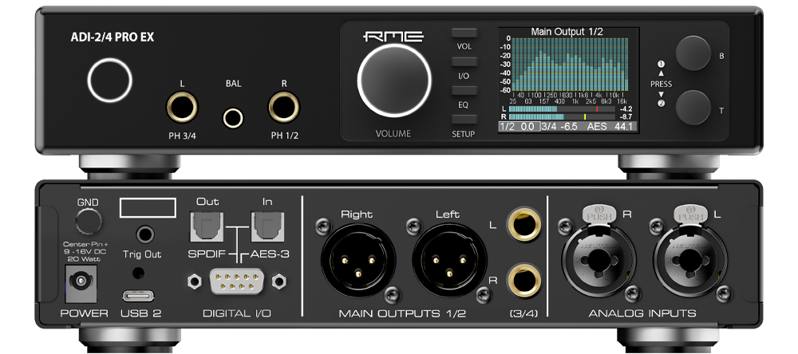
Task: Click the -4.2 level readout
Action: click(x=626, y=109)
